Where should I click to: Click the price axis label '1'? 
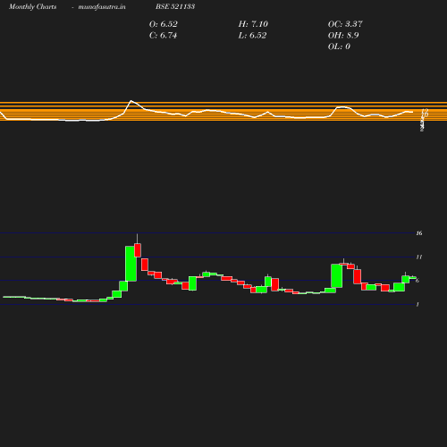point(417,304)
